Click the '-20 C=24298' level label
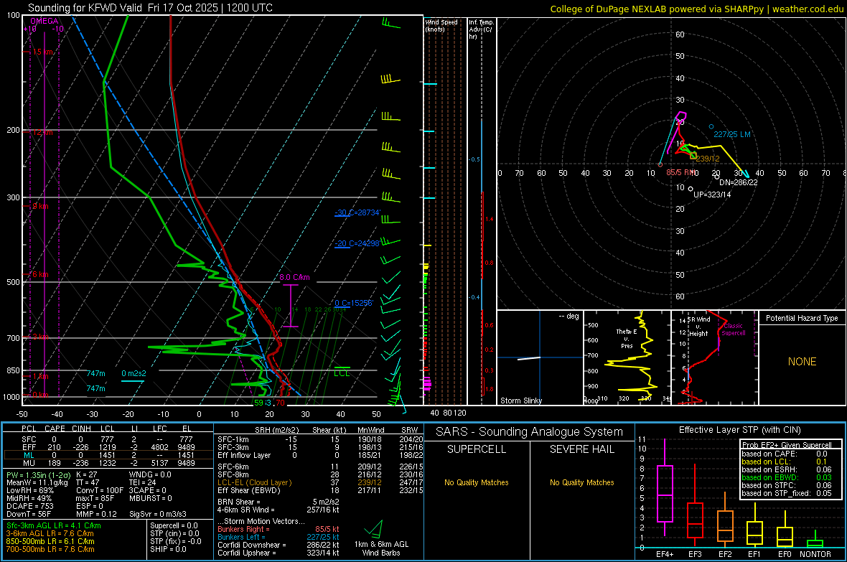Screen dimensions: 847x562 point(357,243)
